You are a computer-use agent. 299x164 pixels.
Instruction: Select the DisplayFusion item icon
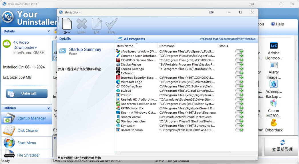[118, 65]
